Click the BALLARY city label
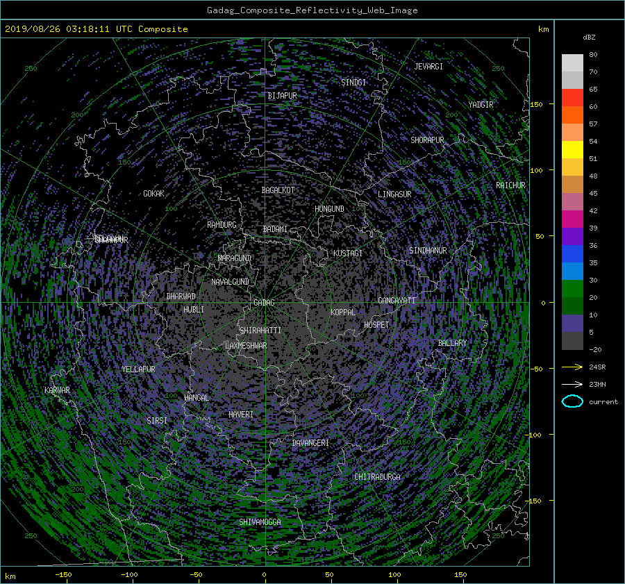Image resolution: width=625 pixels, height=584 pixels. click(x=452, y=343)
